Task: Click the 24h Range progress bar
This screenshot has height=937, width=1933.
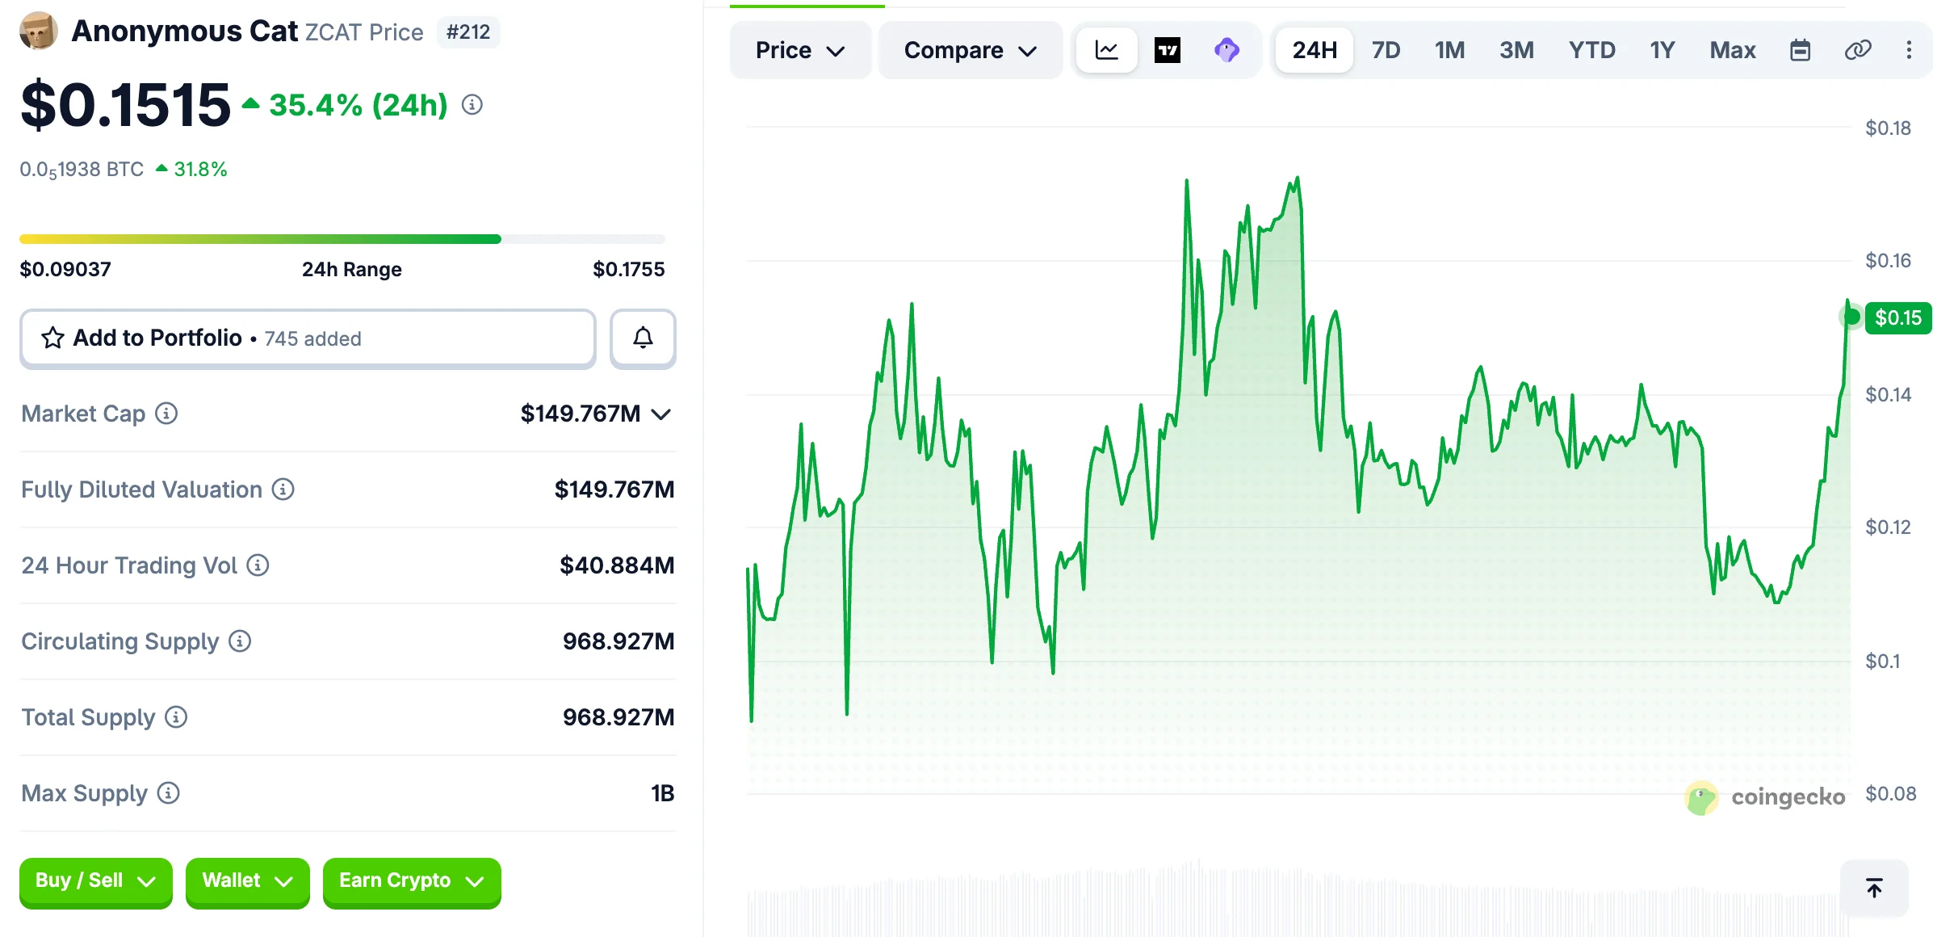Action: tap(342, 239)
